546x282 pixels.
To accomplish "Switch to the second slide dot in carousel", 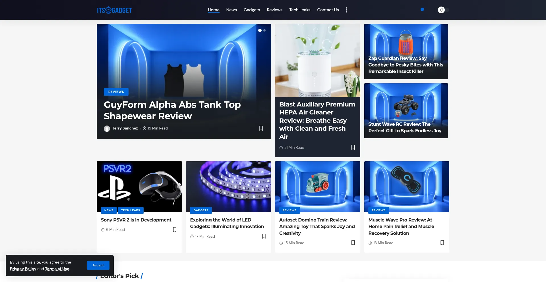I will [x=264, y=30].
